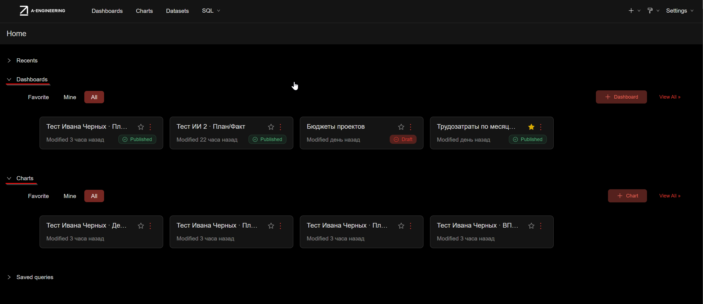
Task: Open the Трудозатраты по месяц… dashboard title
Action: [476, 127]
